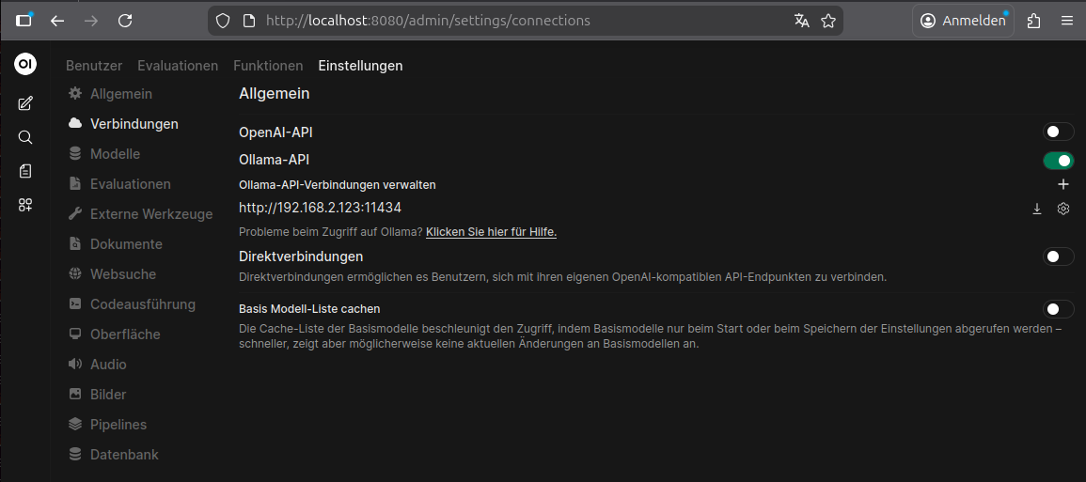The width and height of the screenshot is (1086, 482).
Task: Enable the OpenAI-API toggle
Action: click(x=1058, y=132)
